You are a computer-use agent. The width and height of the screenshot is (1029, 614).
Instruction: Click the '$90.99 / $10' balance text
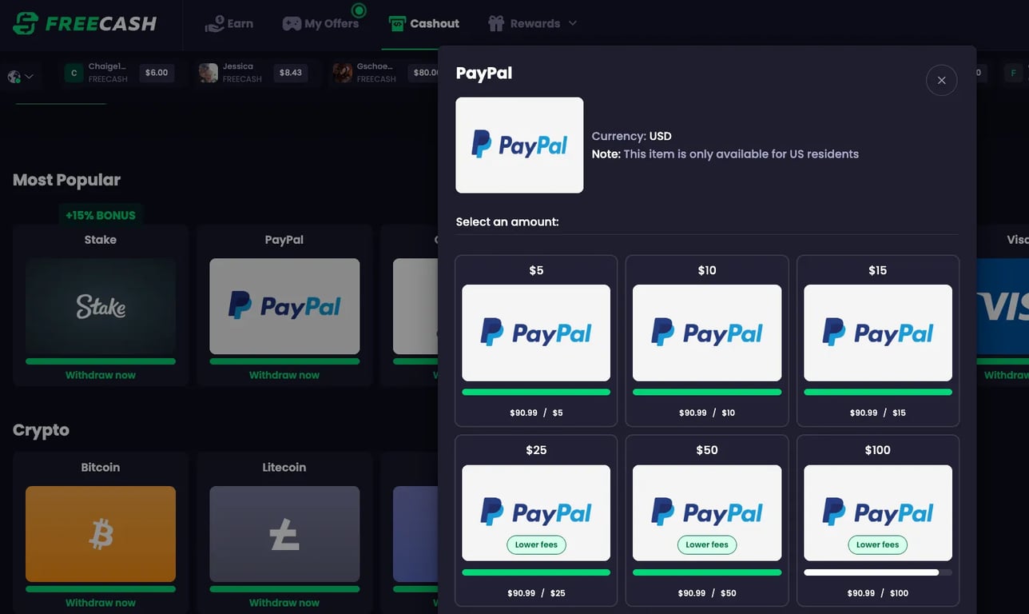(707, 413)
